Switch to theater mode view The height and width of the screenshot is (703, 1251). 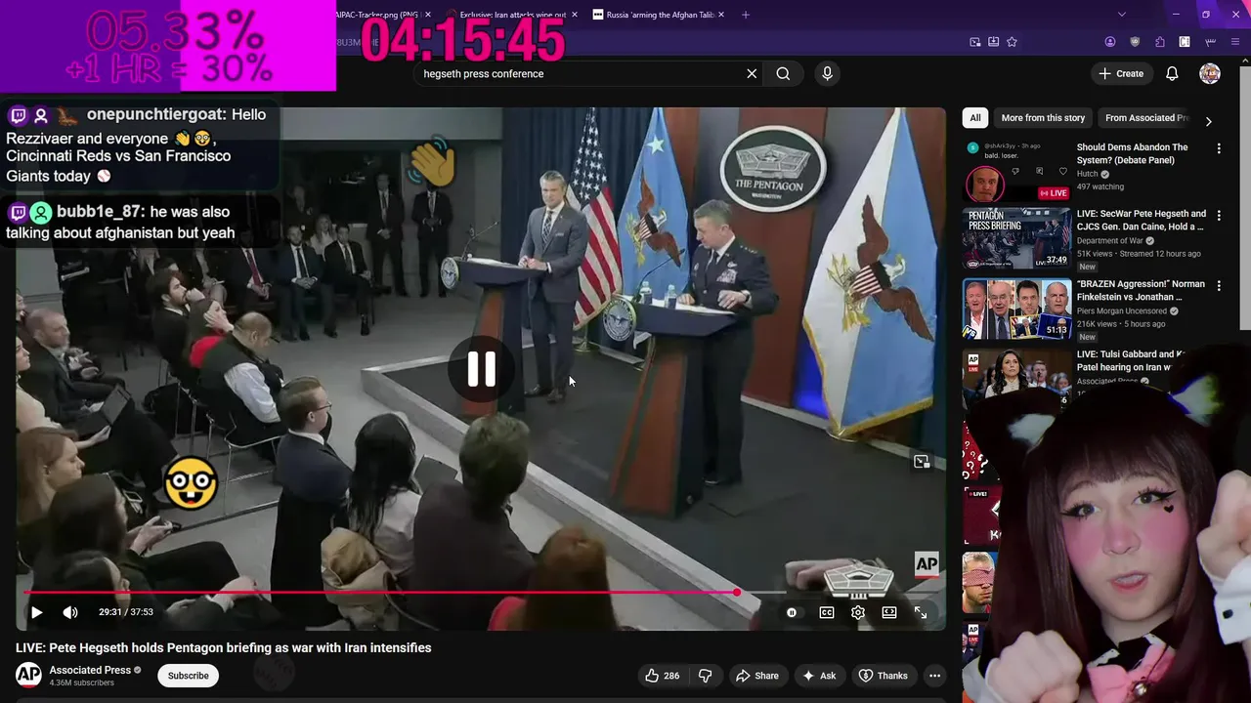click(889, 612)
